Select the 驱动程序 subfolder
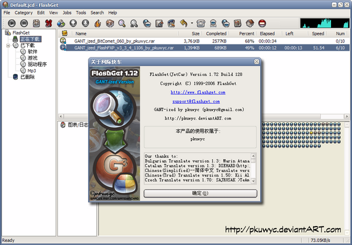The width and height of the screenshot is (352, 245). (37, 64)
